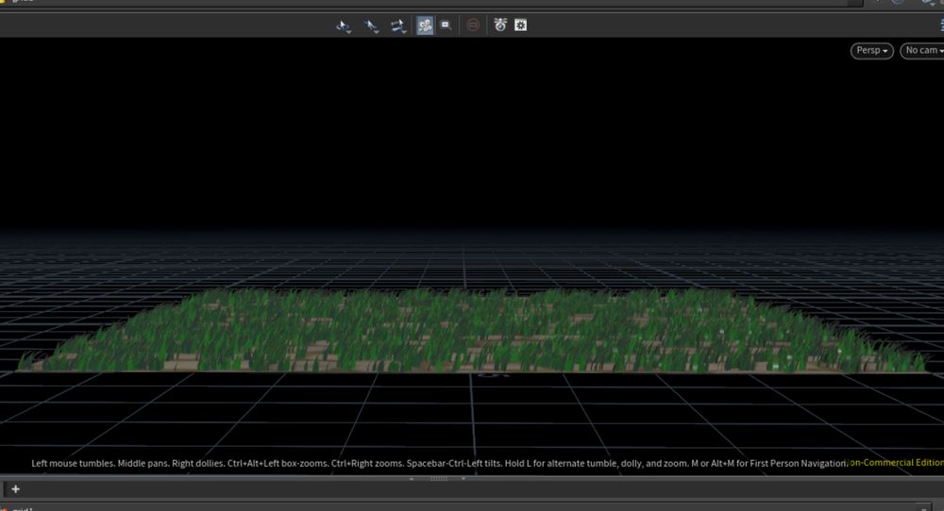Toggle the highlighted group selection icon
The width and height of the screenshot is (944, 511).
(x=425, y=25)
